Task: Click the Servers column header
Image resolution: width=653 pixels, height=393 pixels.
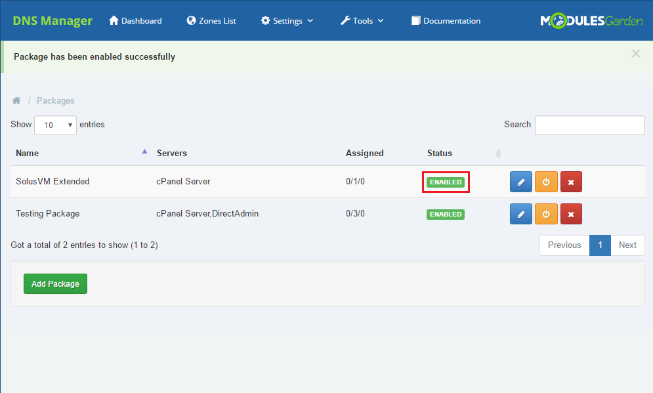Action: (x=171, y=154)
